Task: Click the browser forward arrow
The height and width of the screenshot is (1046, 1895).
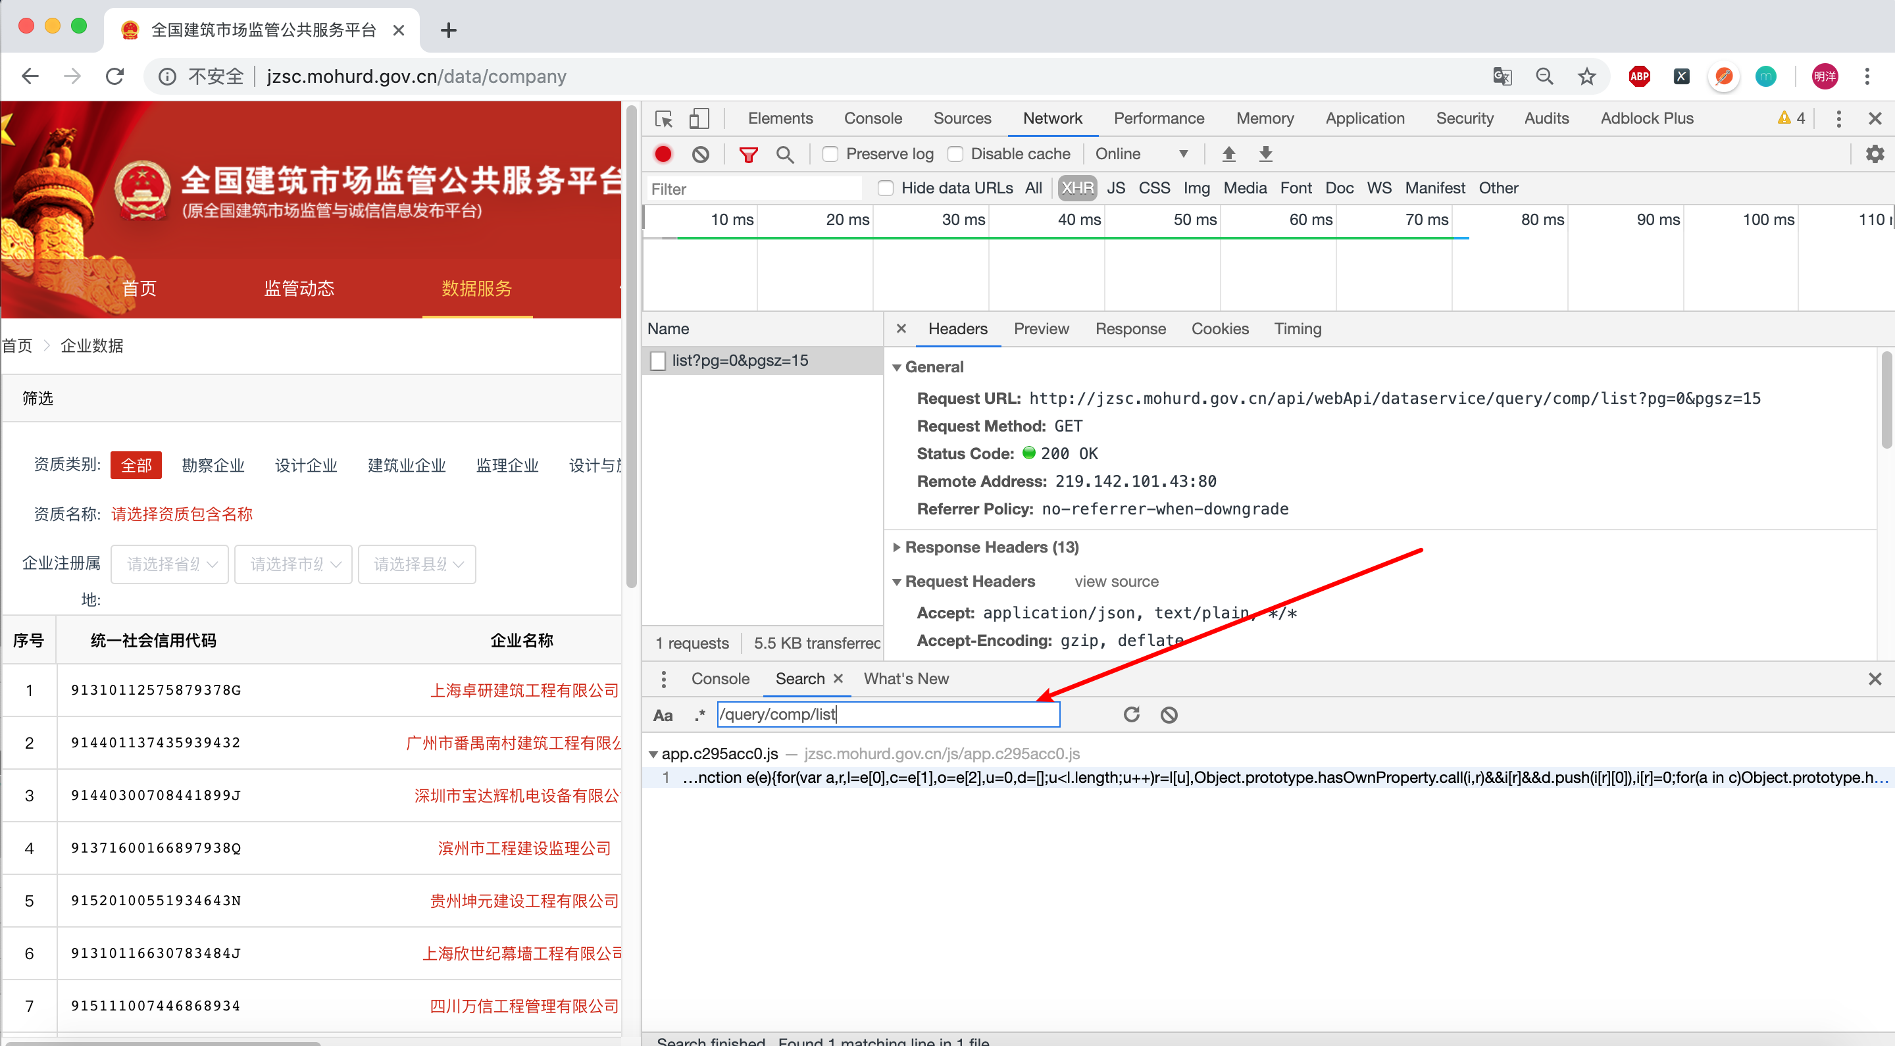Action: (72, 76)
